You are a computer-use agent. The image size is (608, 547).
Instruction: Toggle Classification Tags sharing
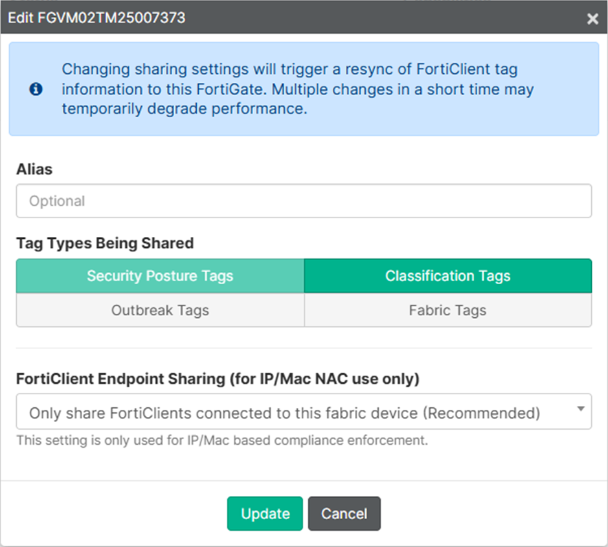tap(447, 276)
